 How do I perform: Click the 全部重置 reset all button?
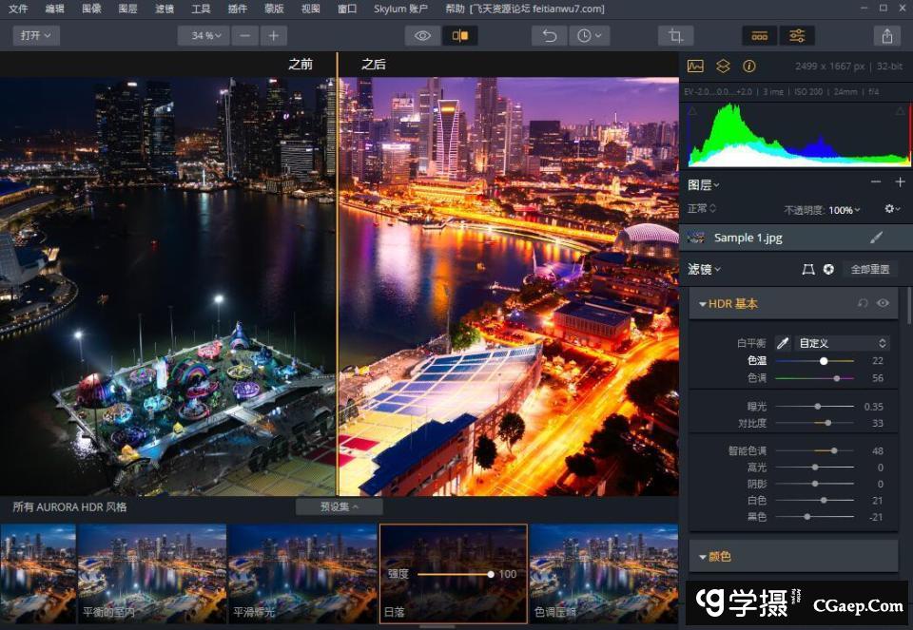tap(869, 270)
